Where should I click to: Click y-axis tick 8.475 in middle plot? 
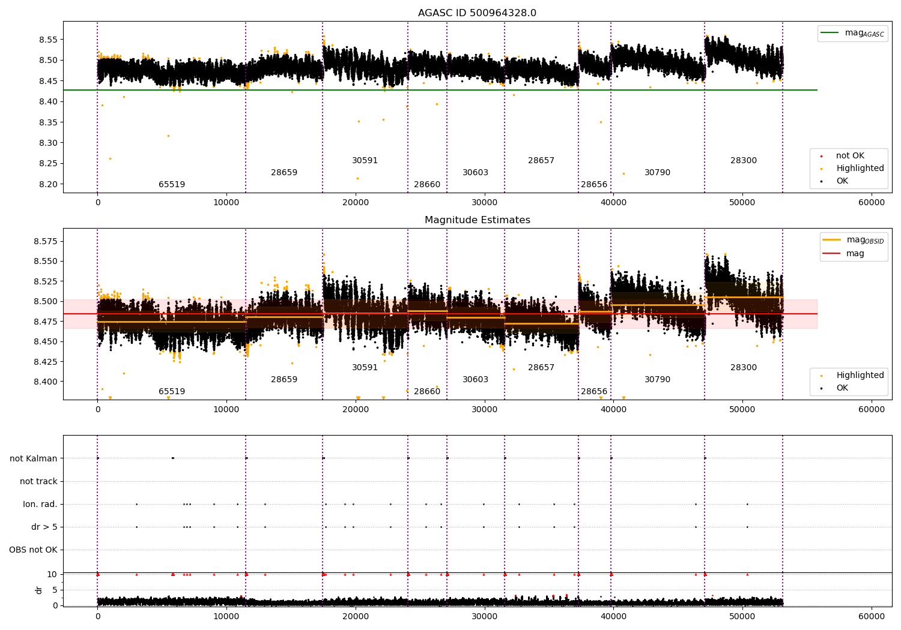pos(45,322)
